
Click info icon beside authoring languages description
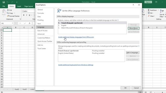(139, 46)
